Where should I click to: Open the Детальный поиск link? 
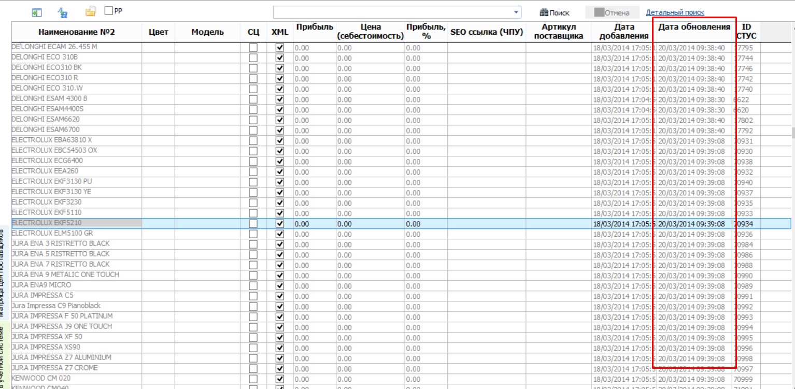coord(675,12)
